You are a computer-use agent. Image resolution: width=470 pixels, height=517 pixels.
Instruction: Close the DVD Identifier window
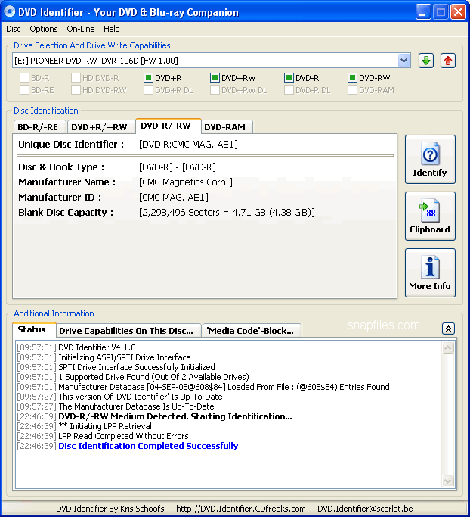tap(458, 12)
